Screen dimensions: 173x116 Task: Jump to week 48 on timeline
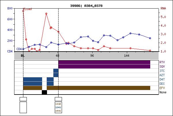[x=58, y=56]
